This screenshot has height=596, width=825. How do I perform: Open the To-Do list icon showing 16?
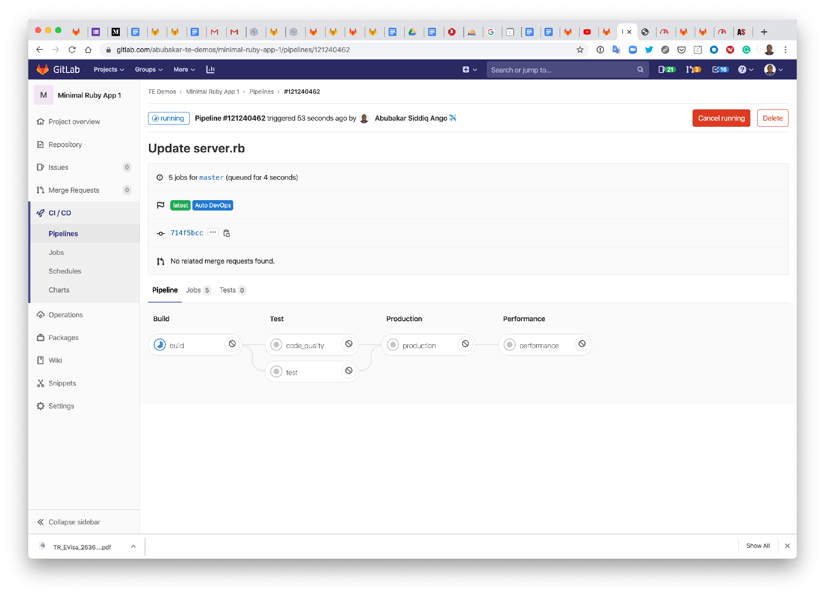pyautogui.click(x=719, y=69)
